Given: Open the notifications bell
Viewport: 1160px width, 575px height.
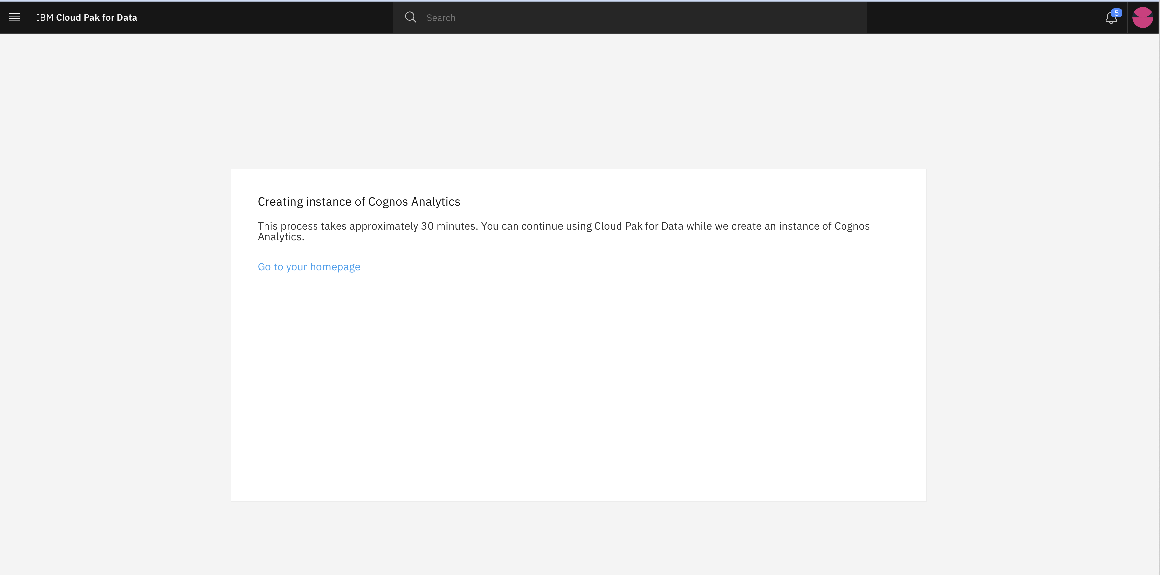Looking at the screenshot, I should click(1110, 18).
